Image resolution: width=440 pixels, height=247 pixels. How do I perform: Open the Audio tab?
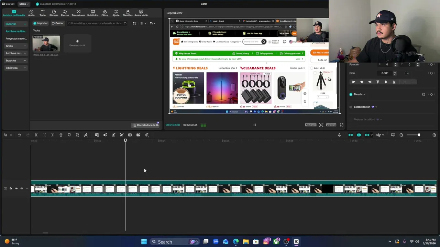(31, 13)
